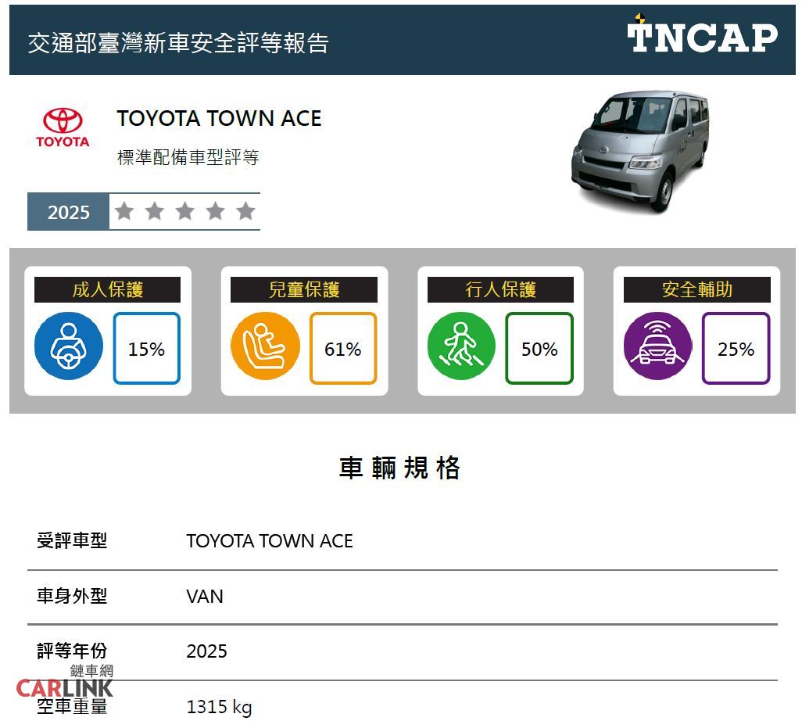
Task: Click the first gray rating star
Action: 124,211
